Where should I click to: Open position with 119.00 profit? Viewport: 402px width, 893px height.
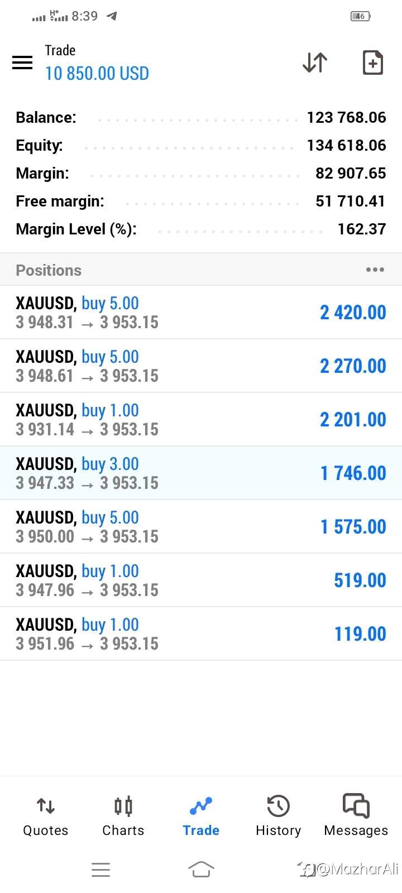(x=201, y=634)
